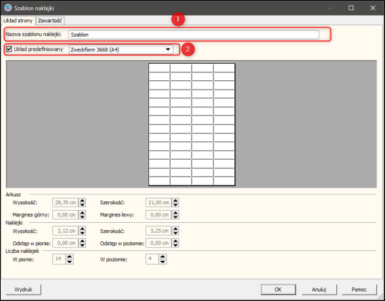Uncheck the Układ predefiniowany checkbox
The width and height of the screenshot is (385, 301).
tap(9, 49)
